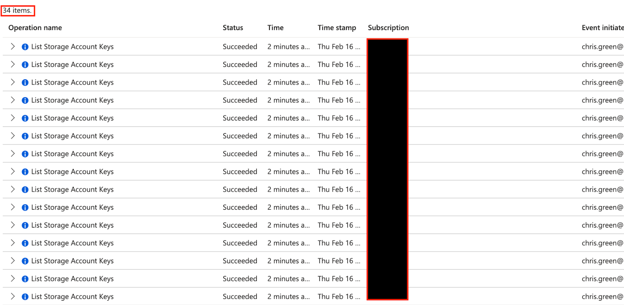This screenshot has height=305, width=624.
Task: Click the info icon on the second row
Action: 25,64
